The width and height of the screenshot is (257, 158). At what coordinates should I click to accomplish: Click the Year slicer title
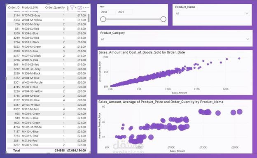[102, 7]
